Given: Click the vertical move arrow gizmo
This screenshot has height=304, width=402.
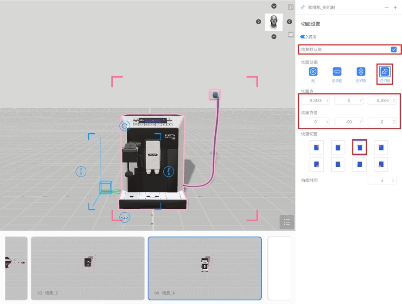Looking at the screenshot, I should pyautogui.click(x=81, y=171).
